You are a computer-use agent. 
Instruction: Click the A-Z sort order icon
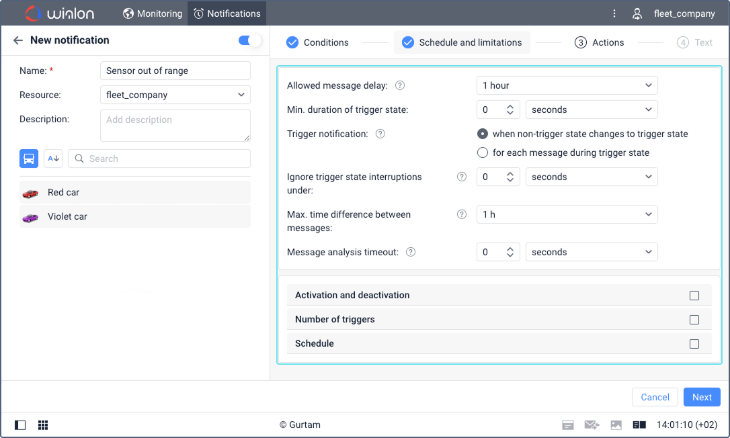click(53, 159)
